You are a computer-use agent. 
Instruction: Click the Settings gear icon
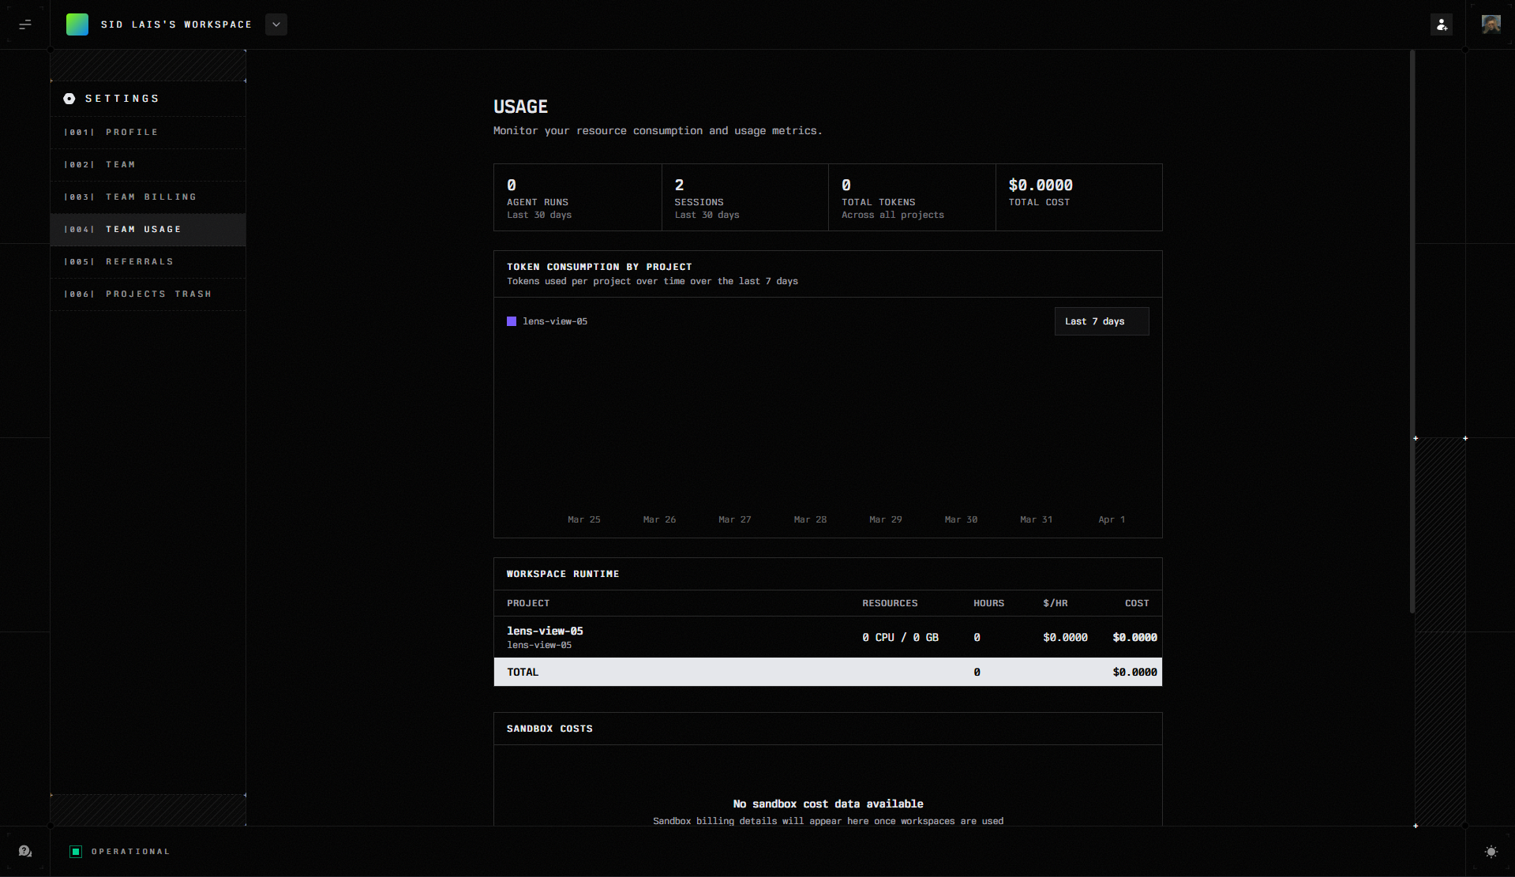pos(69,99)
